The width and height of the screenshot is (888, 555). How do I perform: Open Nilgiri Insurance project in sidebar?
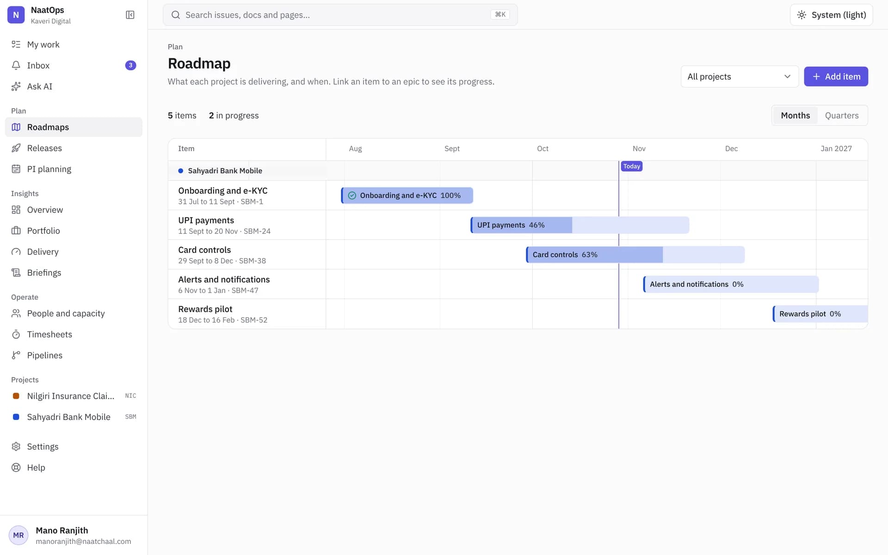[74, 396]
